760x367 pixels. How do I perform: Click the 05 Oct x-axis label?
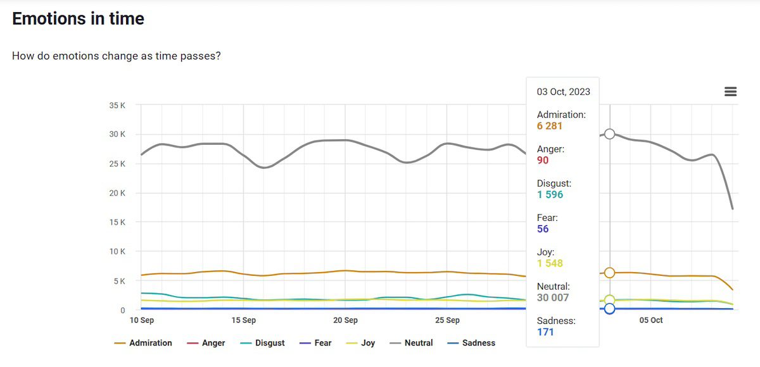coord(650,320)
